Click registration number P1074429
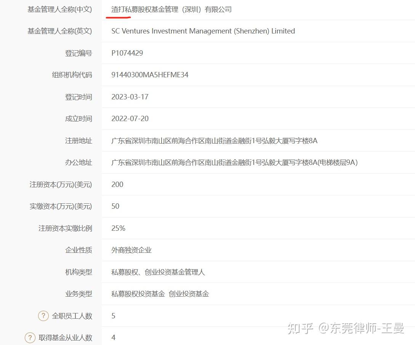This screenshot has height=345, width=415. tap(127, 53)
